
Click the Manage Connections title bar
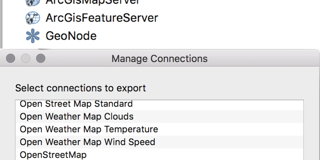click(x=160, y=59)
